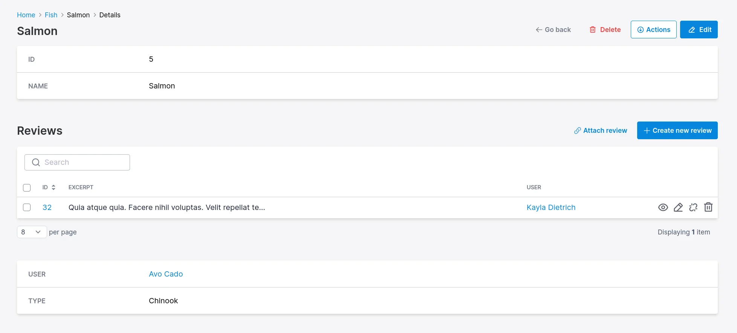Click Go back button

coord(553,30)
